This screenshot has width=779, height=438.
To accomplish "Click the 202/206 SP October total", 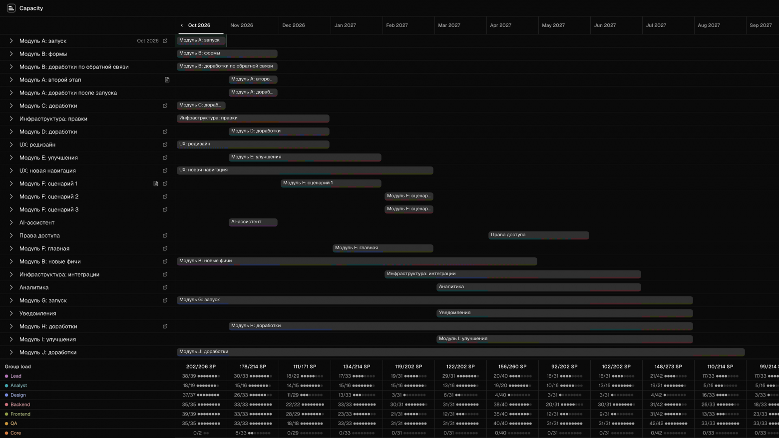I will 201,367.
